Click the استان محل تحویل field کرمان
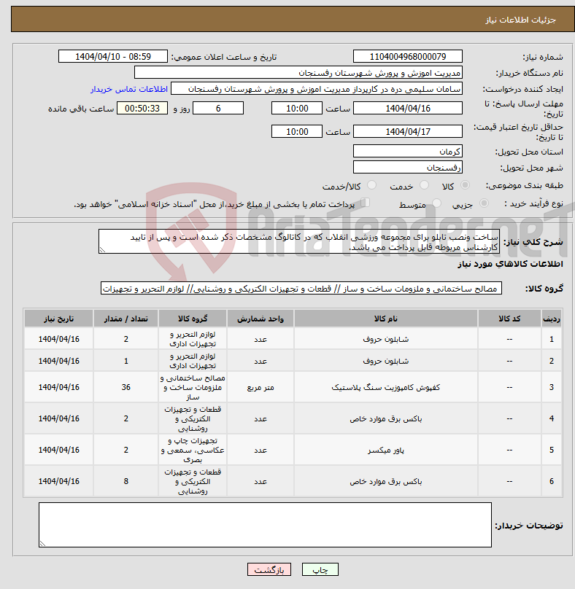 point(408,152)
